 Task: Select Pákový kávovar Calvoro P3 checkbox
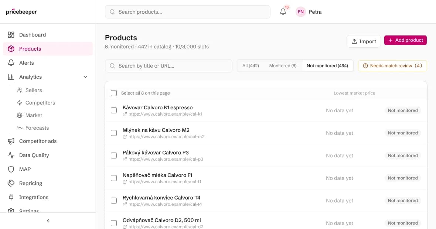(114, 155)
